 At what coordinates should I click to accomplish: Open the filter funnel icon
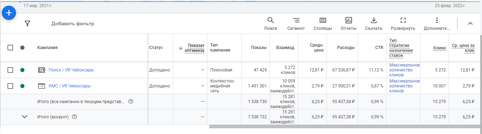[x=27, y=23]
